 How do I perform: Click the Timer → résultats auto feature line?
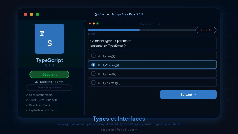42,100
